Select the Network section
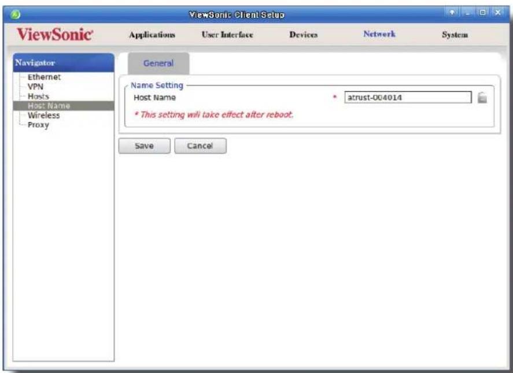513x373 pixels. (x=379, y=34)
